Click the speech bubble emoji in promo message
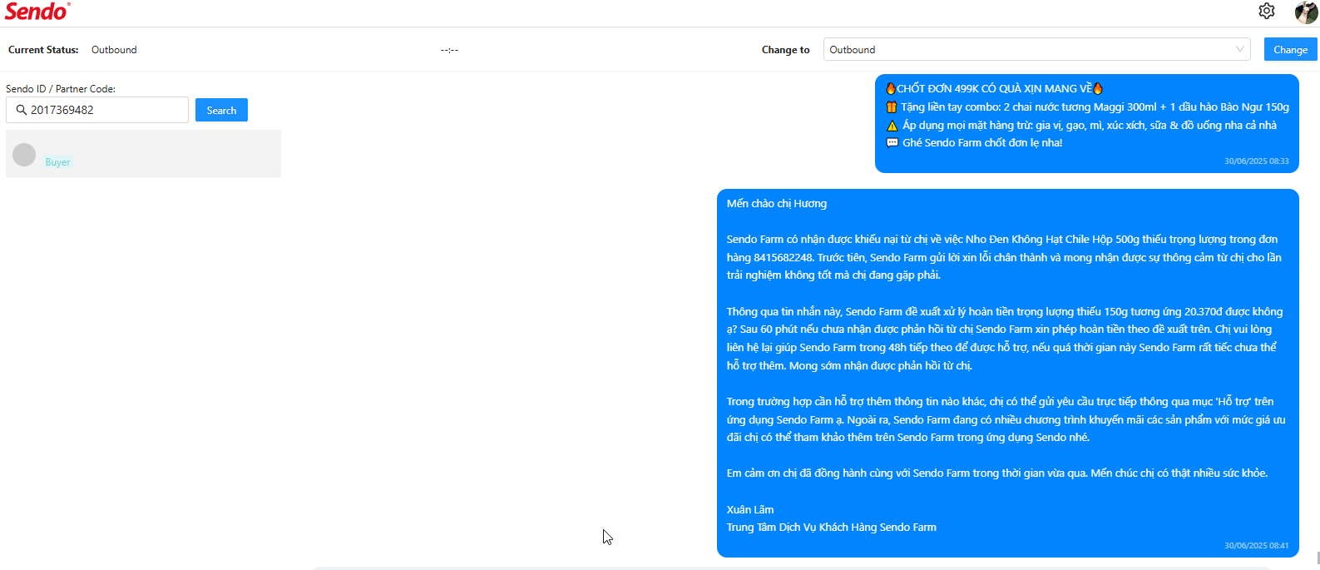Screen dimensions: 1320x570 click(x=892, y=143)
